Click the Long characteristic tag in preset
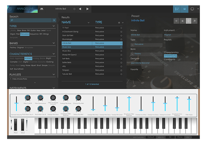 point(174,56)
